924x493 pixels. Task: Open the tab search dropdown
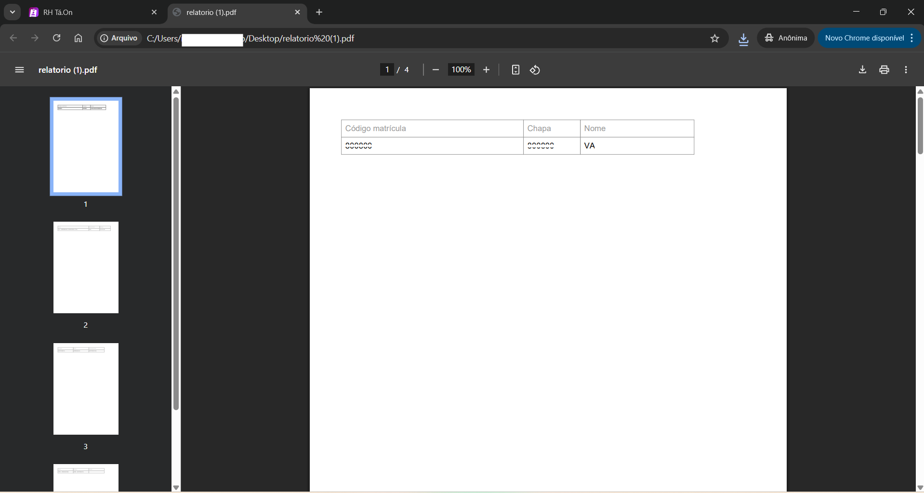13,13
